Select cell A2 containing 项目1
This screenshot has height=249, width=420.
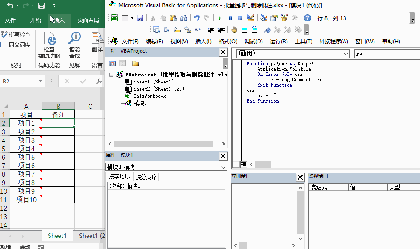(x=26, y=123)
